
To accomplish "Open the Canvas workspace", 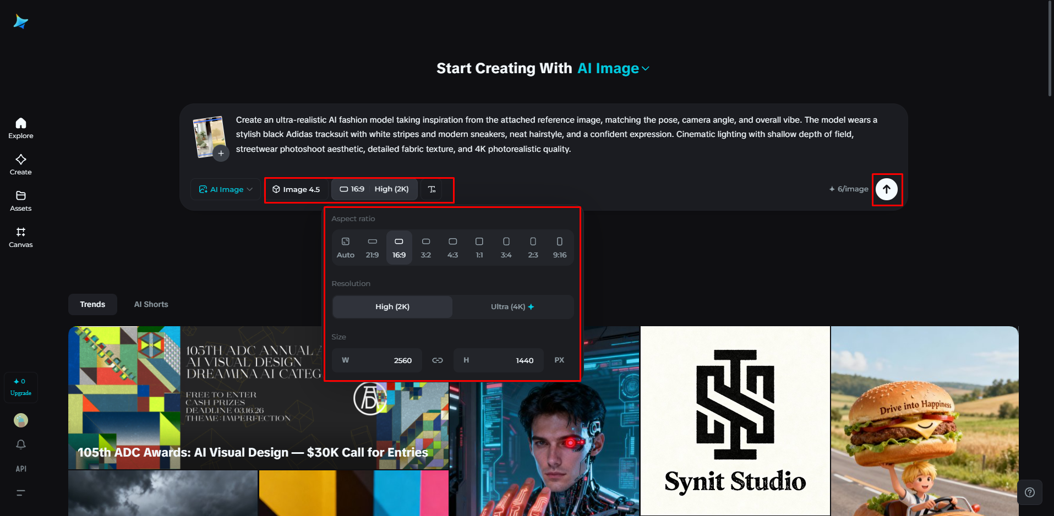I will click(21, 237).
